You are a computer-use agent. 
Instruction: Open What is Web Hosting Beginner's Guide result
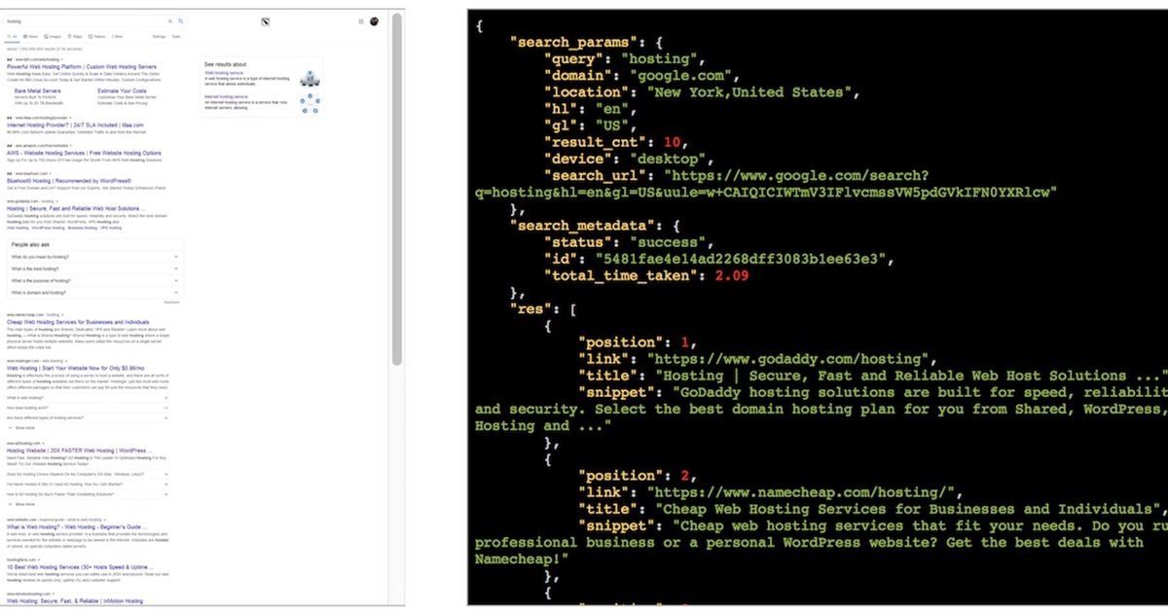(76, 527)
